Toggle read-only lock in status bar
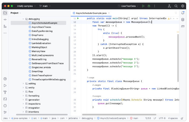189x122 pixels. pyautogui.click(x=182, y=119)
